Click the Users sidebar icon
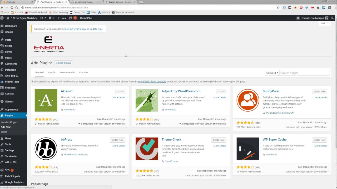The height and width of the screenshot is (189, 337). (2, 138)
